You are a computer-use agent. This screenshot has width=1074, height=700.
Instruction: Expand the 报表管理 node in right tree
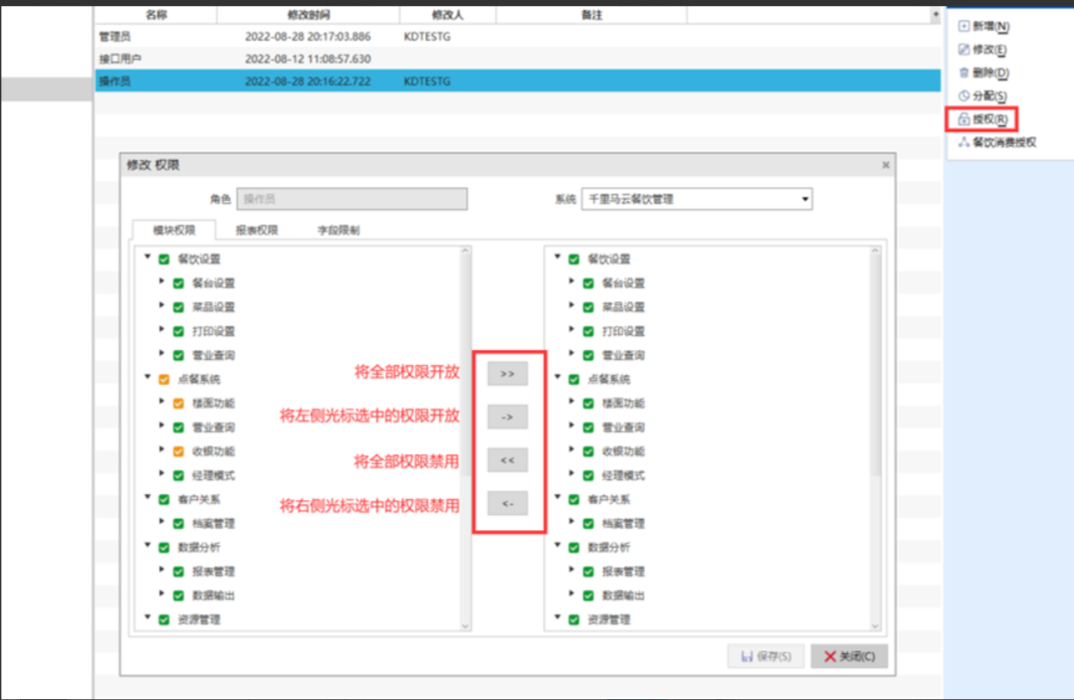pyautogui.click(x=572, y=570)
